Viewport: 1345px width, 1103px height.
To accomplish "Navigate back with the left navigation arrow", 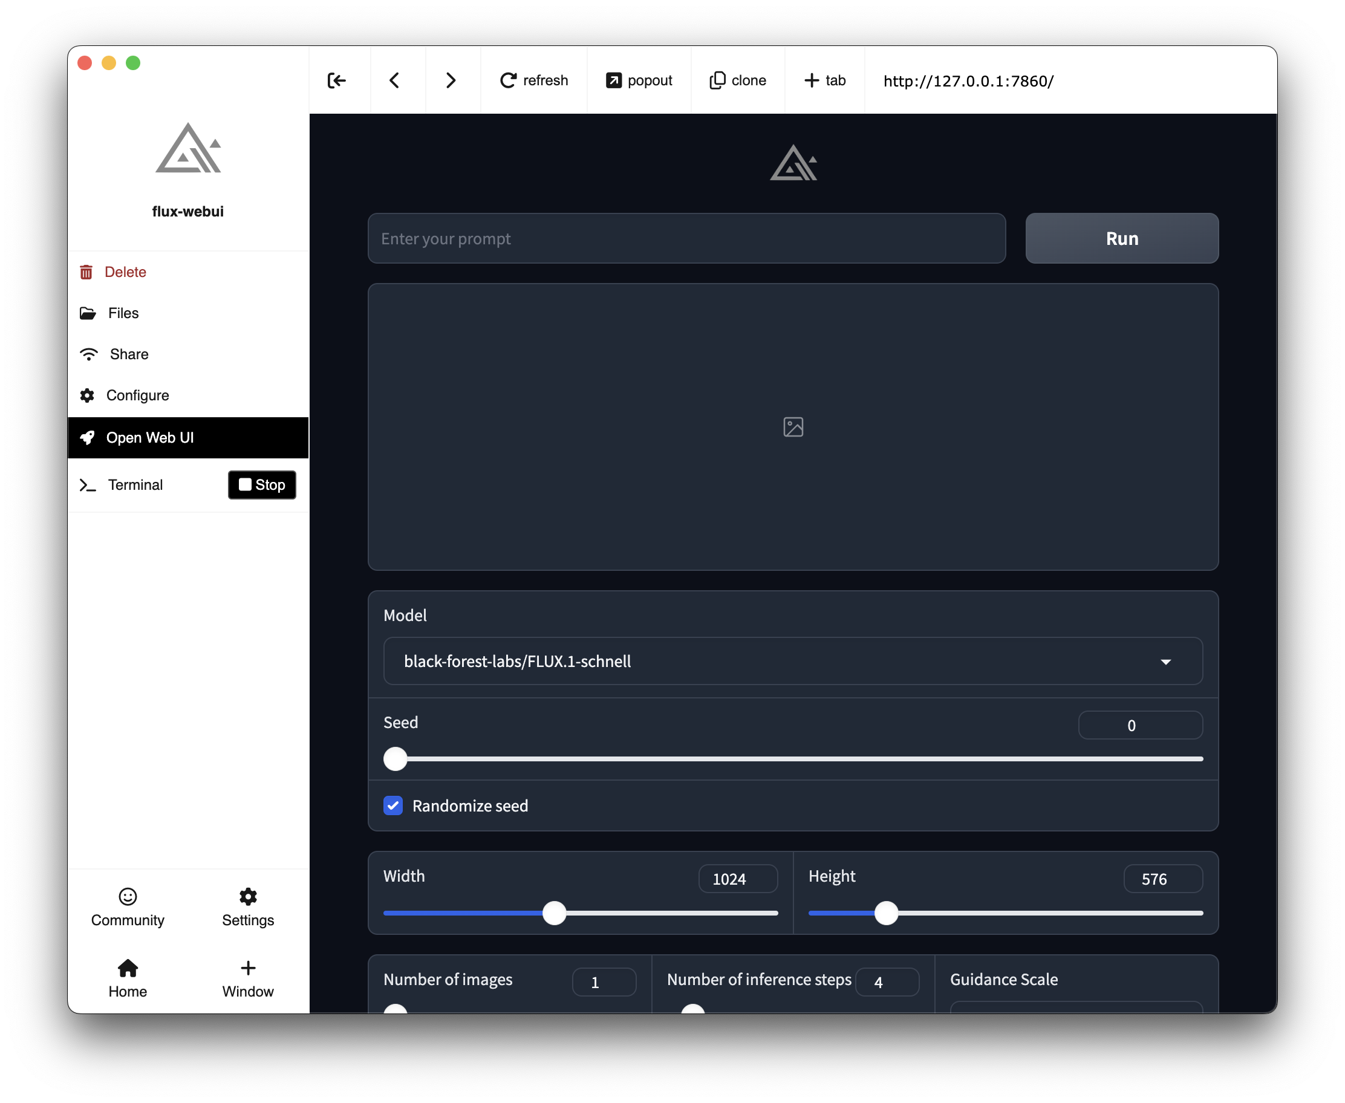I will pyautogui.click(x=394, y=80).
